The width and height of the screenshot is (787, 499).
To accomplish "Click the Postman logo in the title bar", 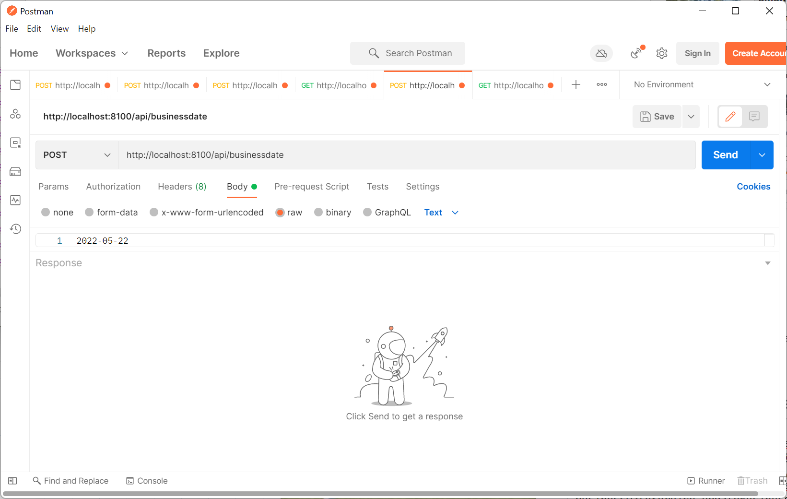I will [12, 11].
